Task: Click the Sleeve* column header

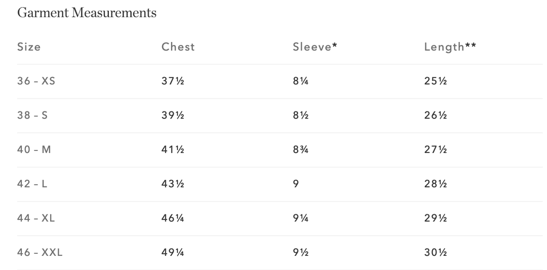Action: [x=315, y=47]
